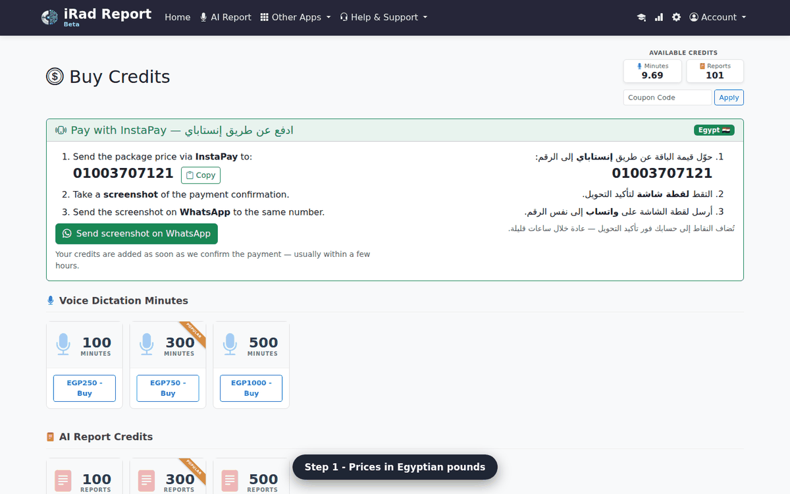The height and width of the screenshot is (494, 790).
Task: Open the Other Apps dropdown menu
Action: click(x=296, y=17)
